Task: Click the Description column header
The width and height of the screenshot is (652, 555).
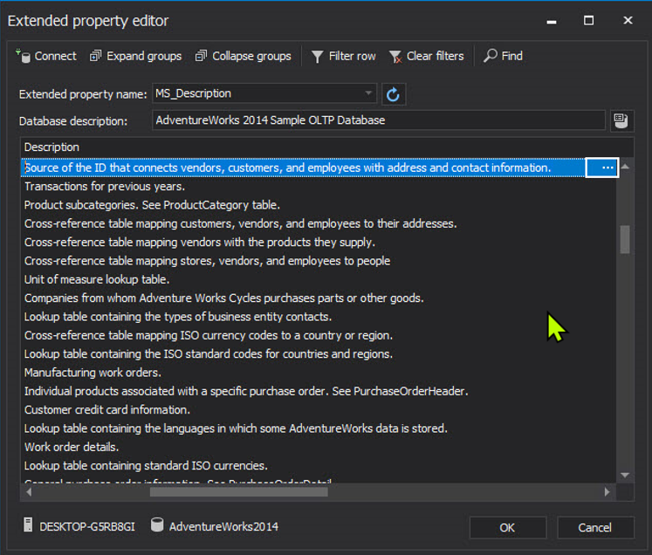Action: pos(52,147)
